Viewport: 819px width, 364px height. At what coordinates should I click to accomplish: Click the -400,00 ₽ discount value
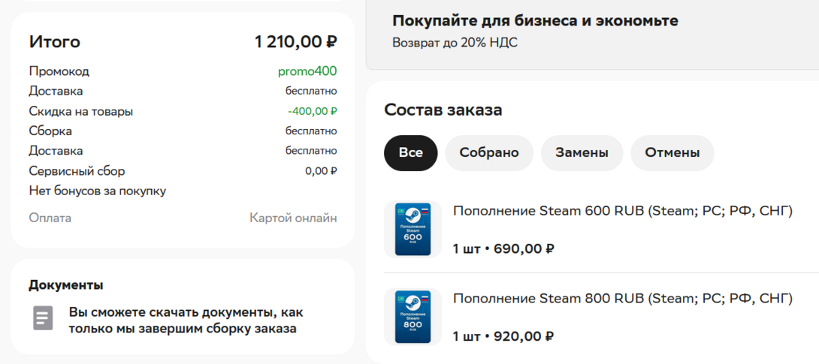click(312, 112)
